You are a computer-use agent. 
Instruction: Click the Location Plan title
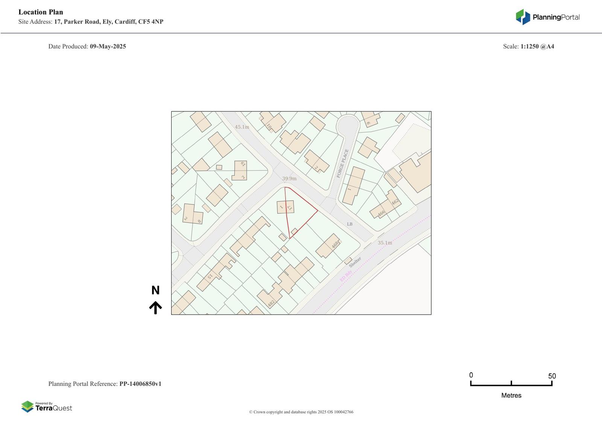[x=41, y=12]
